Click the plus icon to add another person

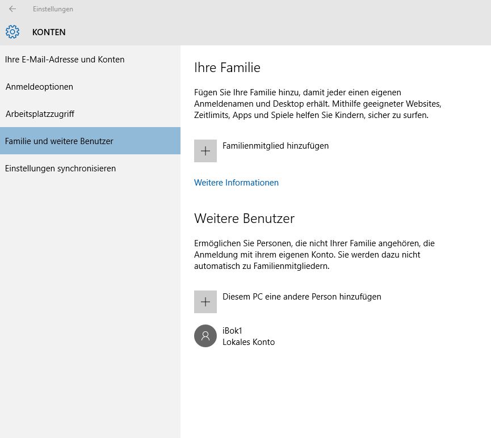(205, 302)
